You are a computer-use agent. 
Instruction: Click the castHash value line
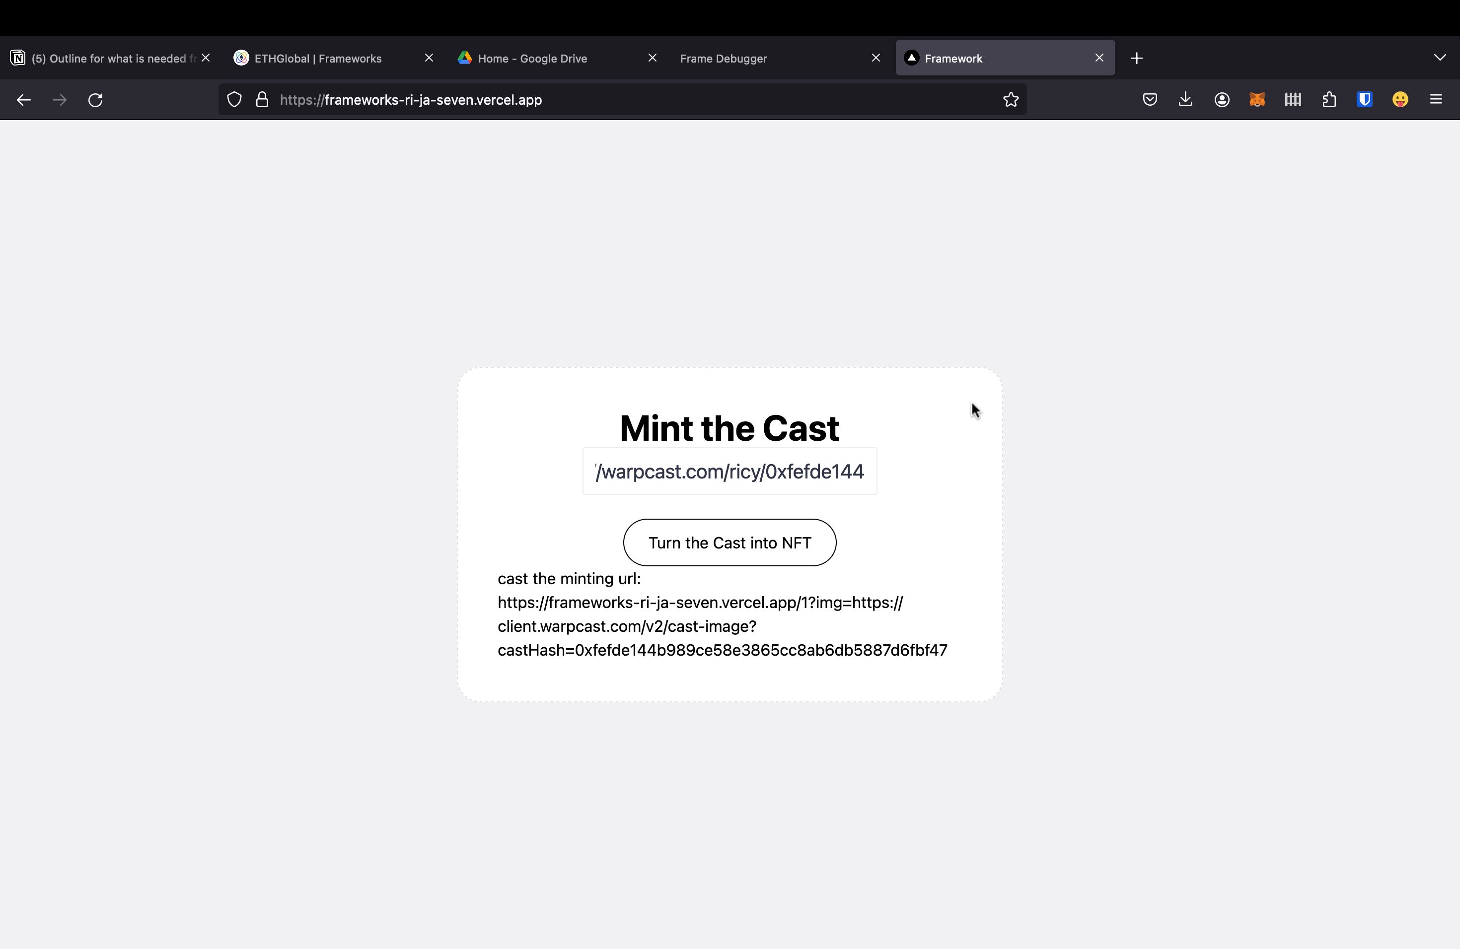click(x=722, y=650)
